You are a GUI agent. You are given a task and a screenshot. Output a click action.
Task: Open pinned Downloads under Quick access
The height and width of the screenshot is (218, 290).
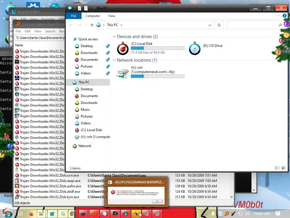[89, 53]
